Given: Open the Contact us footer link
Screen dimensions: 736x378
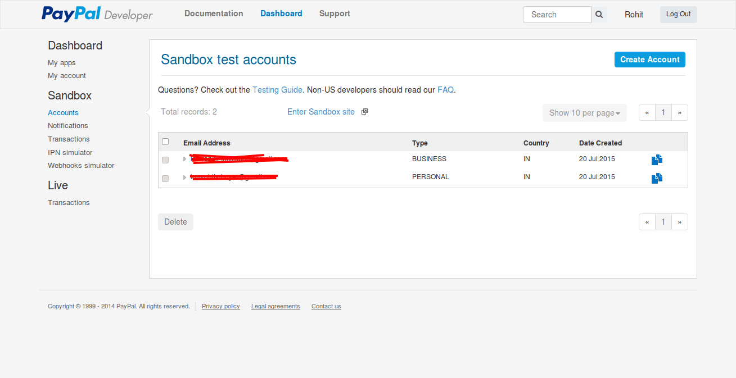Looking at the screenshot, I should 326,307.
